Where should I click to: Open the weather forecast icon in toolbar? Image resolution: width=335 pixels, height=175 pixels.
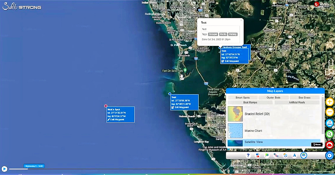(x=285, y=156)
